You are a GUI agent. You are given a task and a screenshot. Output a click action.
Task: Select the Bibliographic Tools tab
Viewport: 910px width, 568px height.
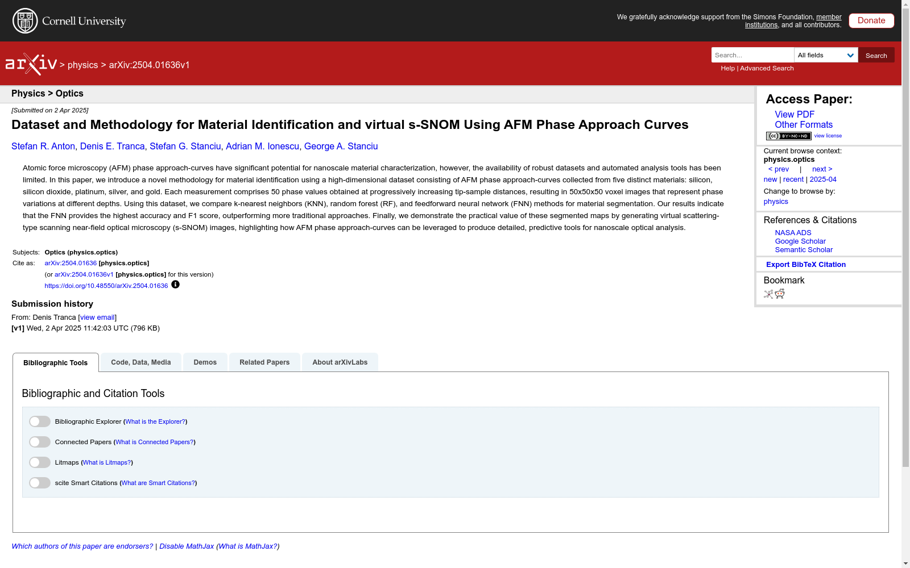[x=56, y=362]
